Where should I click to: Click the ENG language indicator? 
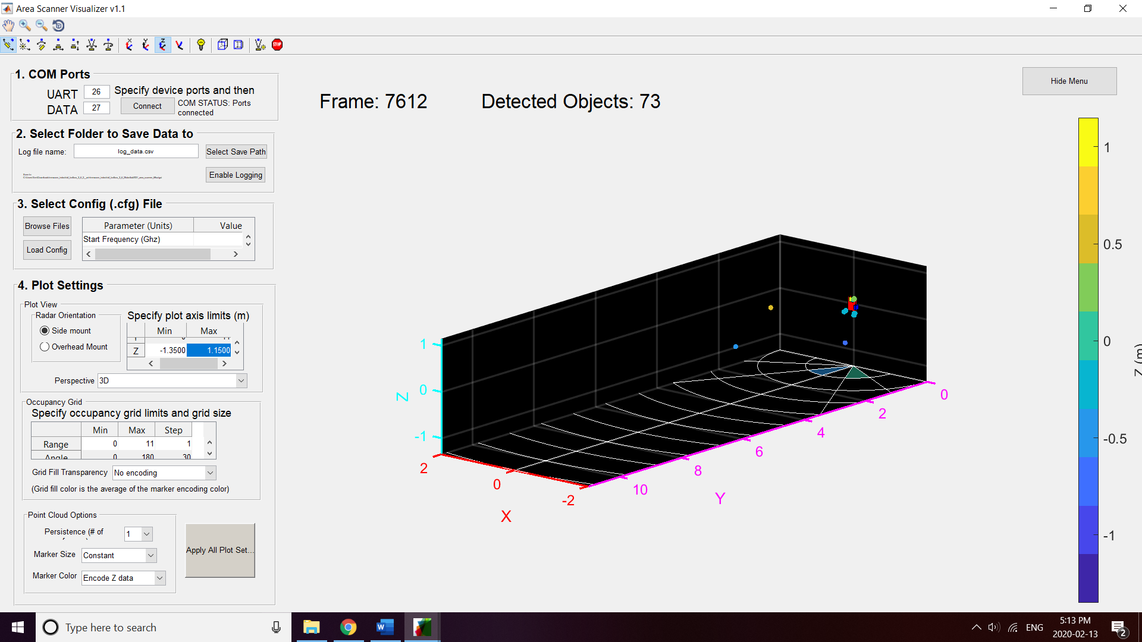coord(1034,627)
